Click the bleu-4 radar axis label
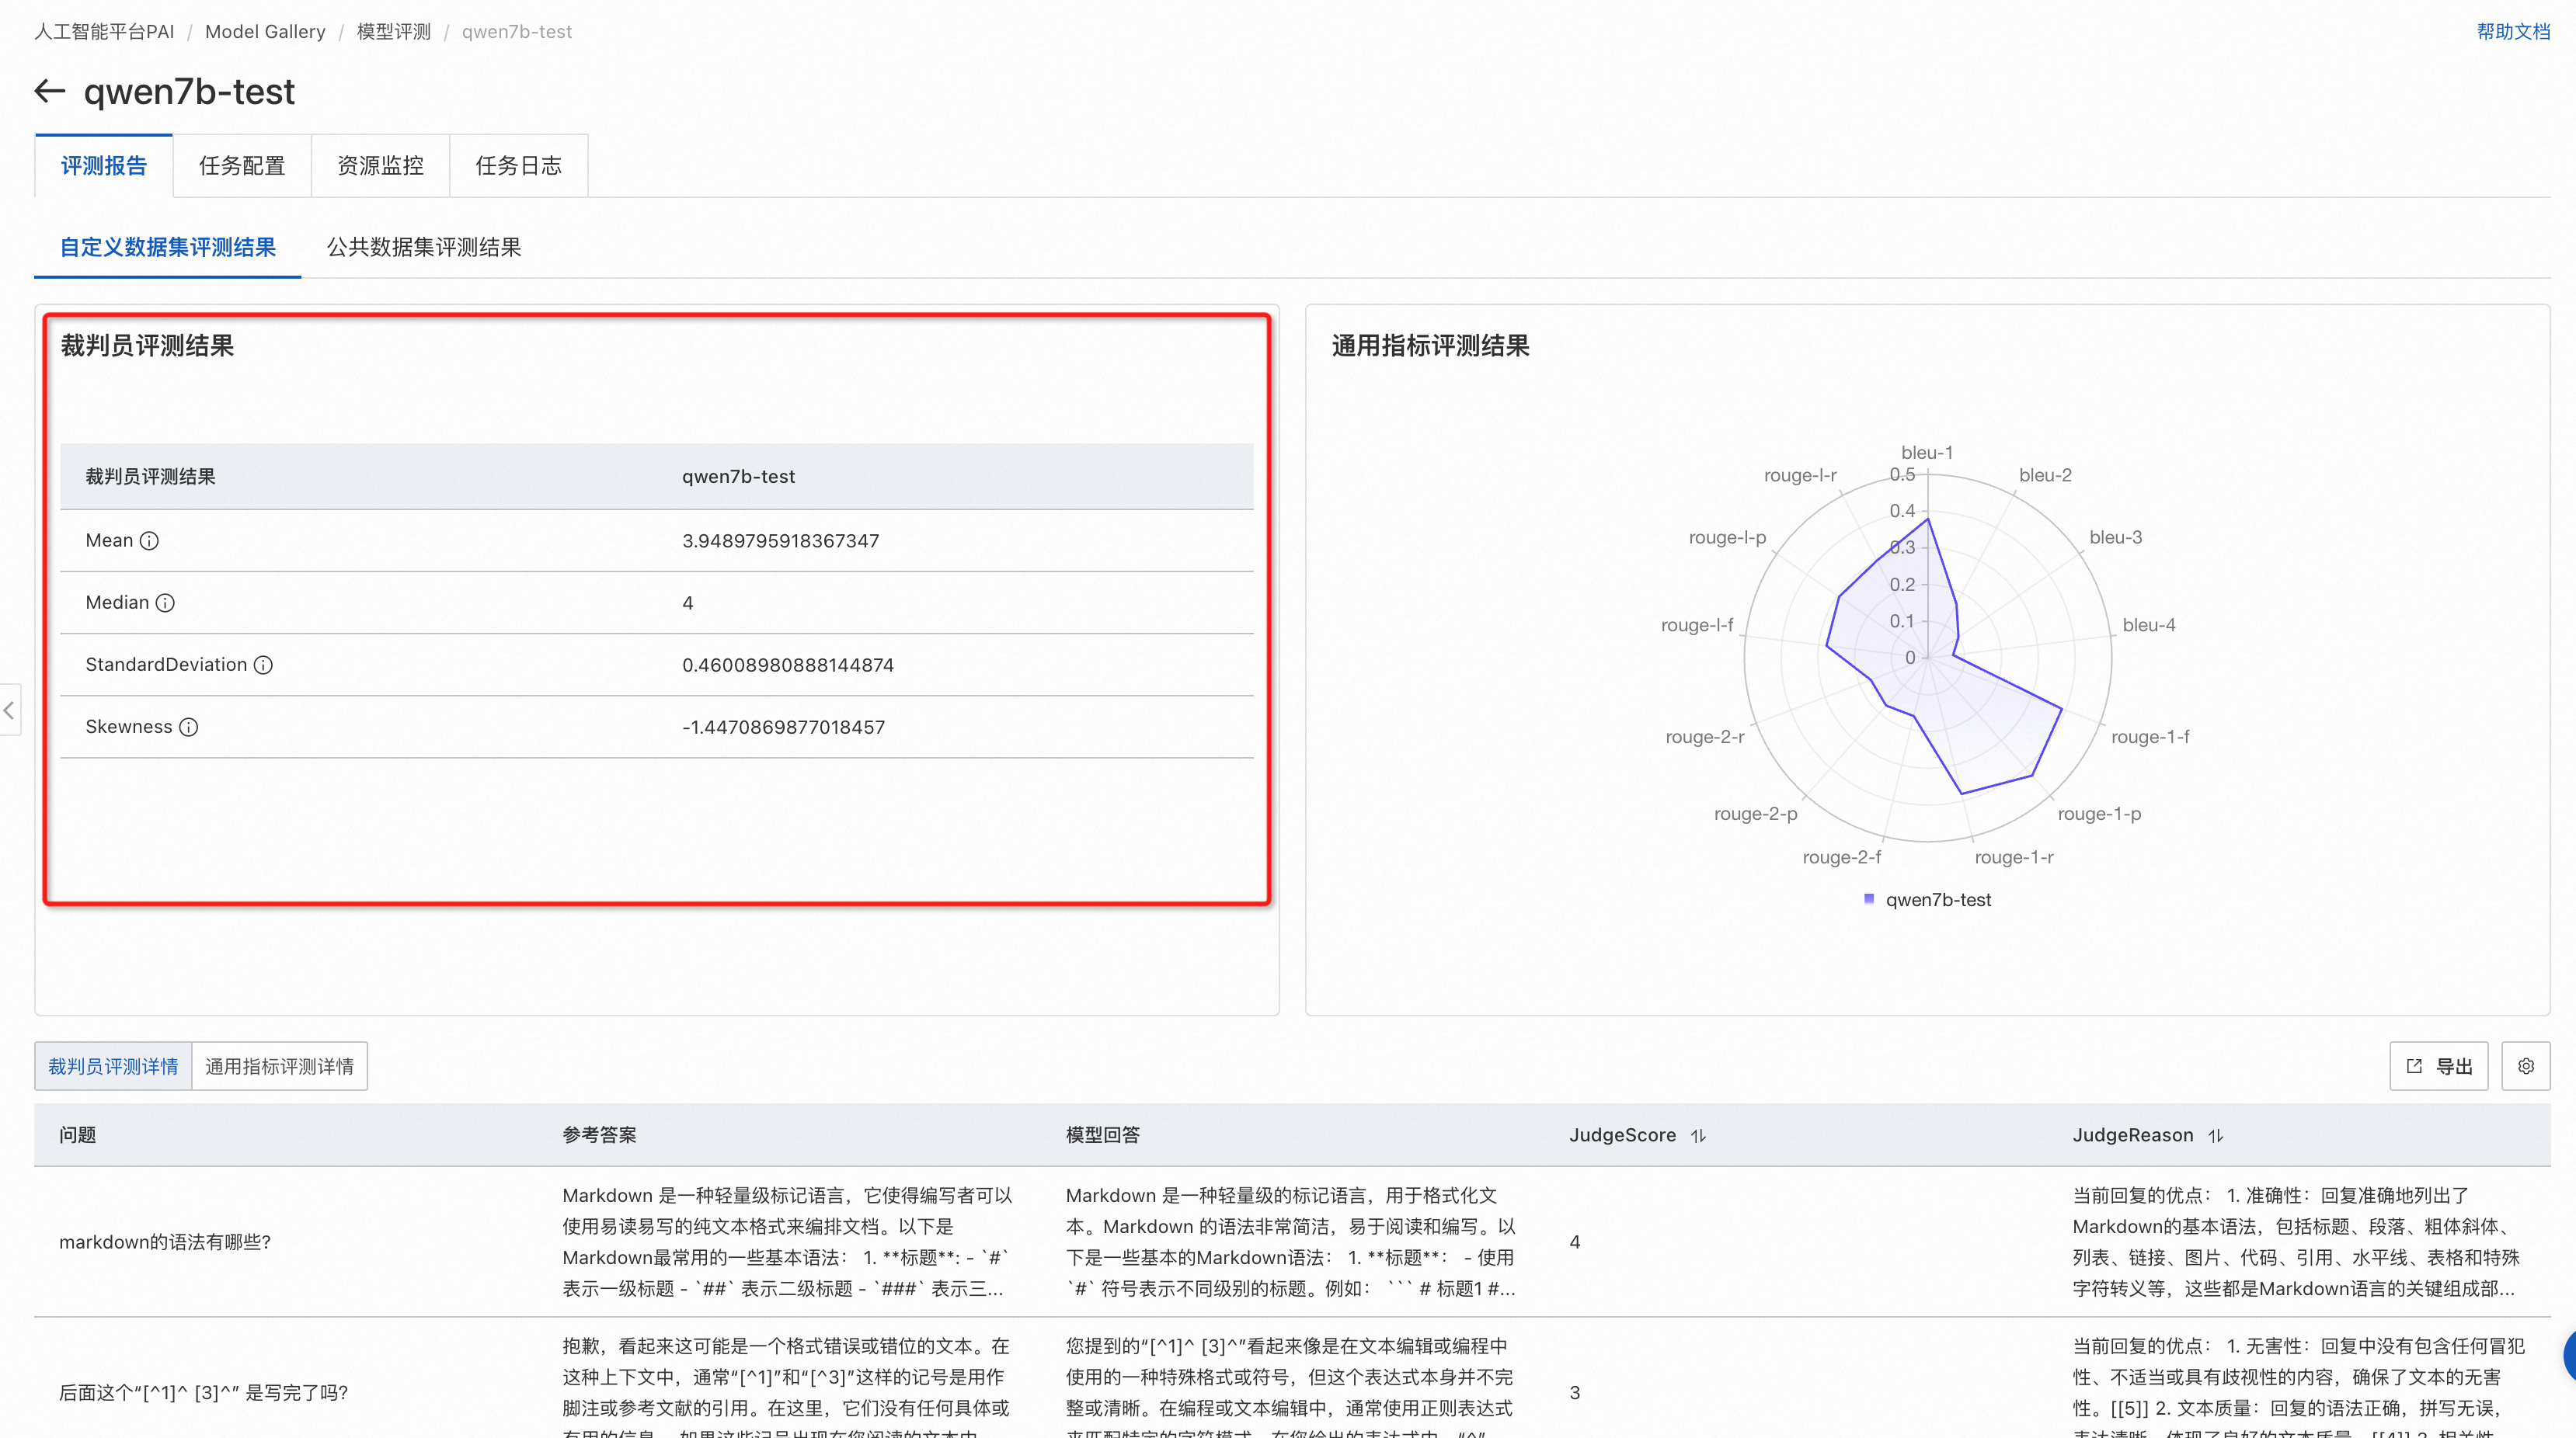2576x1438 pixels. tap(2149, 624)
